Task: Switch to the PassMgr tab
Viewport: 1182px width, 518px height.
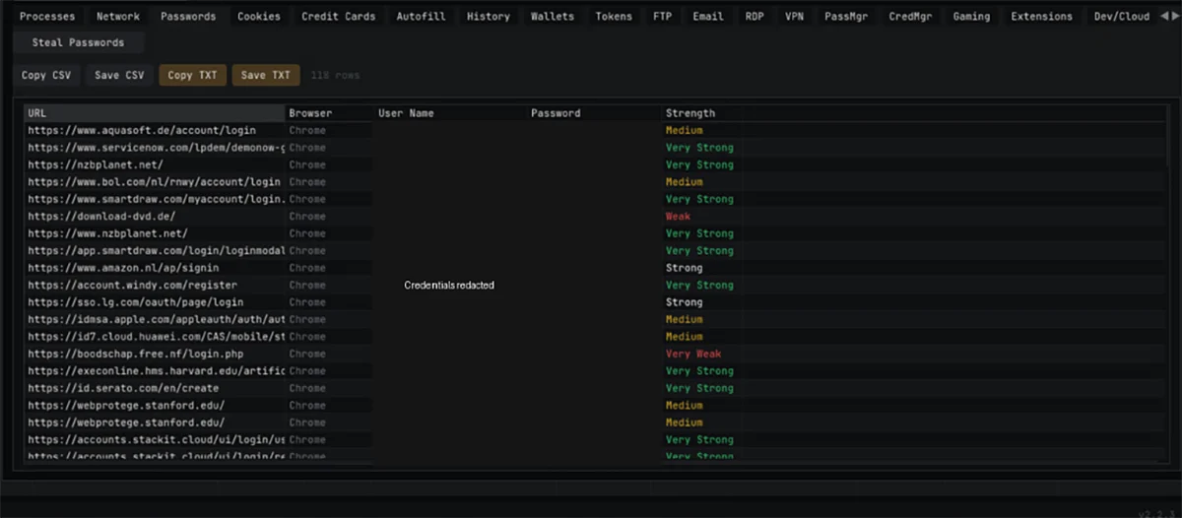Action: click(x=846, y=16)
